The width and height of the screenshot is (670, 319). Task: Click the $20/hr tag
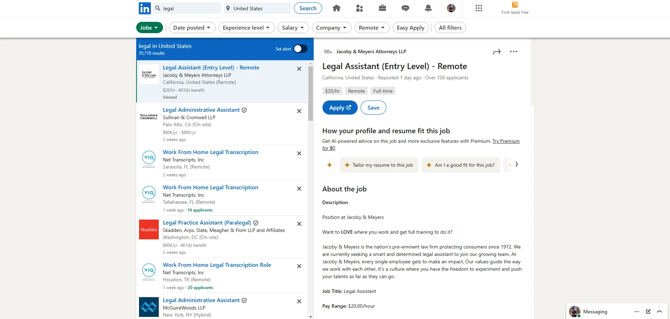(332, 91)
